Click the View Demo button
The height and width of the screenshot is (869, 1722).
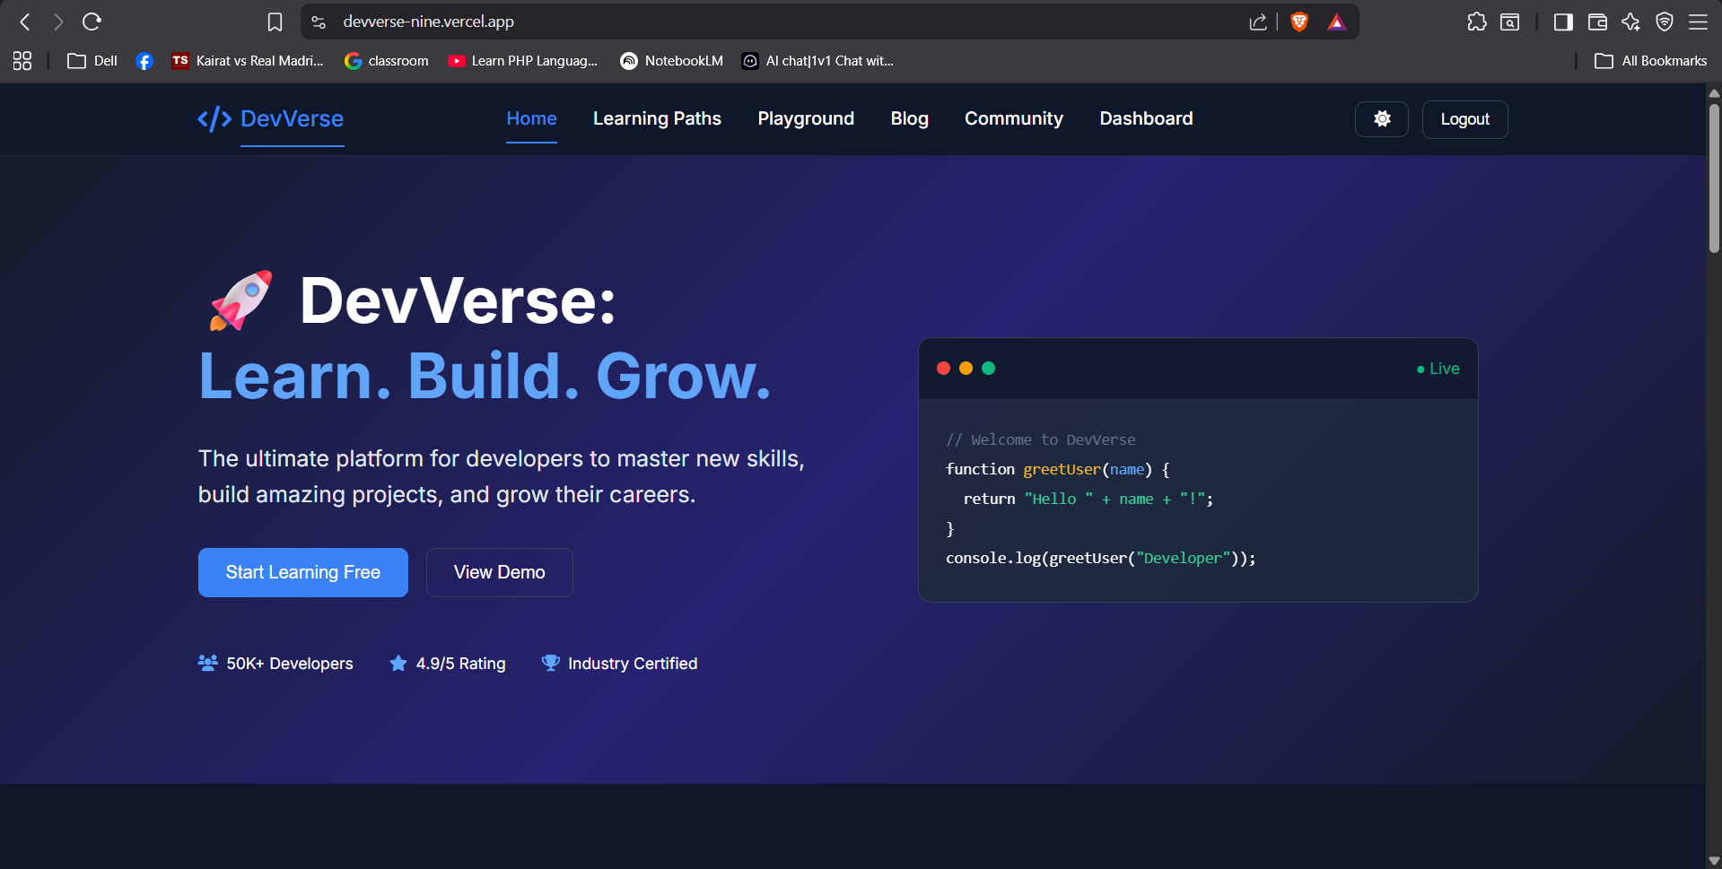[x=499, y=572]
